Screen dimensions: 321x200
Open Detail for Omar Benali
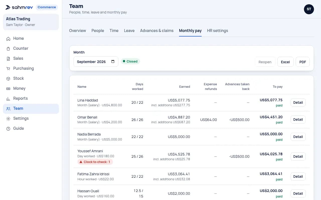click(298, 119)
